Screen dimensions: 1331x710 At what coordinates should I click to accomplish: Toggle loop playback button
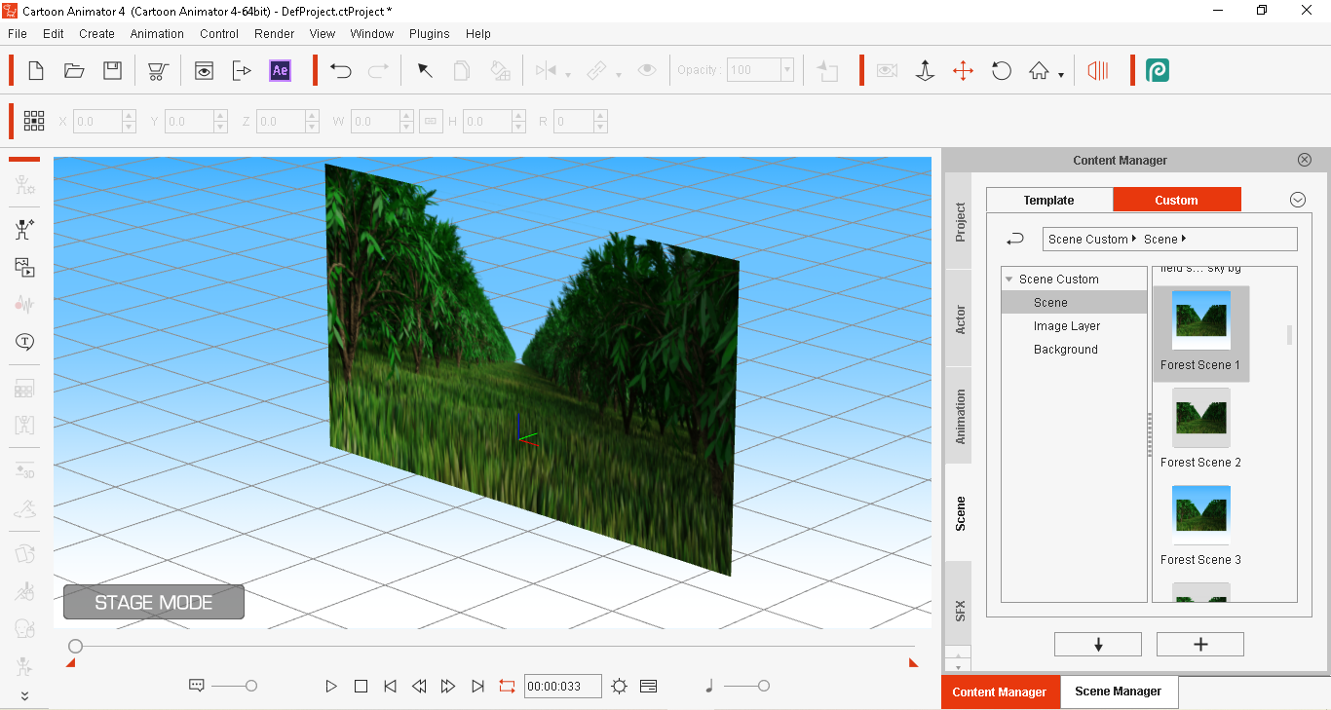(507, 686)
